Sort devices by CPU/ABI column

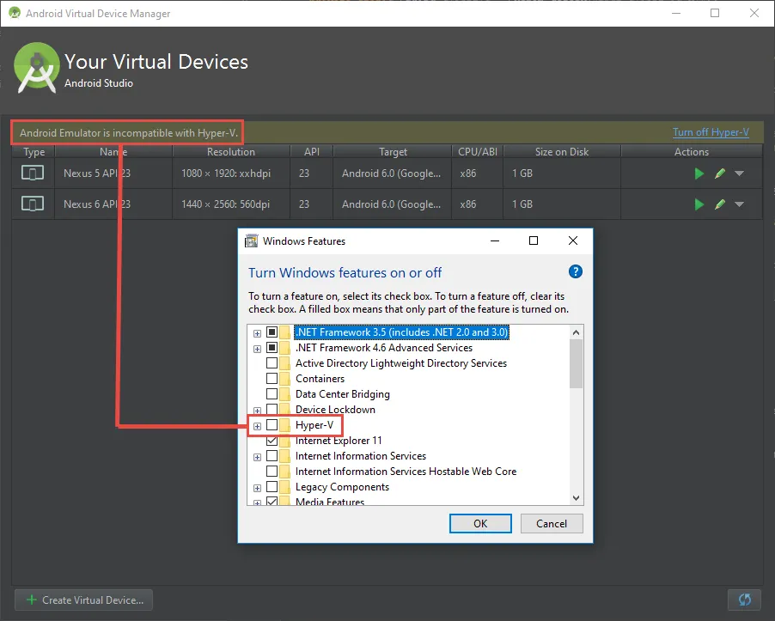pyautogui.click(x=478, y=152)
